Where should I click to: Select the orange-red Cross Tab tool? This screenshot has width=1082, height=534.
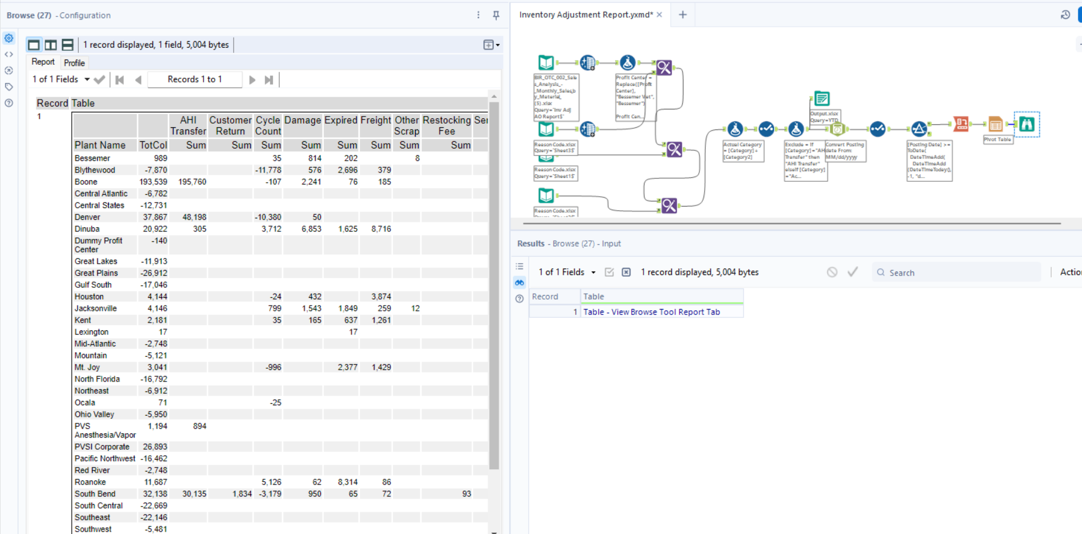(x=961, y=124)
